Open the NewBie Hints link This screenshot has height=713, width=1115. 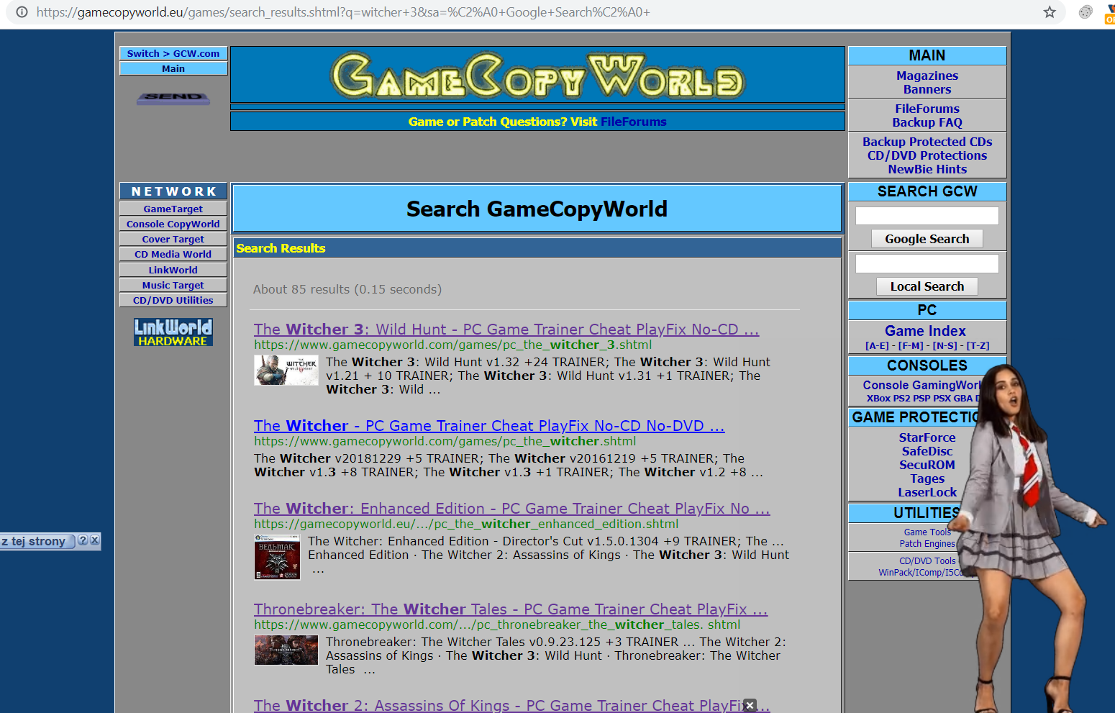coord(927,169)
